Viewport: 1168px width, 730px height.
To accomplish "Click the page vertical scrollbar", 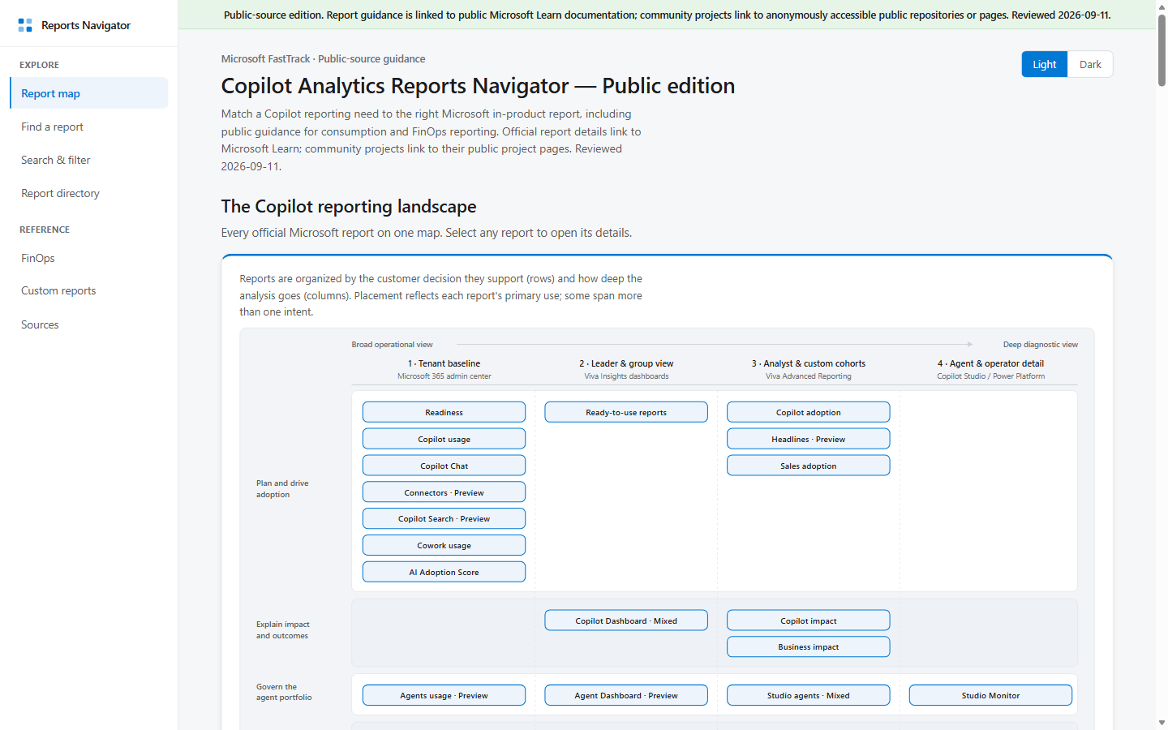I will [1162, 49].
